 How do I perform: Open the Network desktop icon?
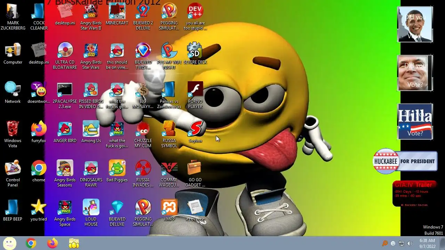(x=13, y=93)
